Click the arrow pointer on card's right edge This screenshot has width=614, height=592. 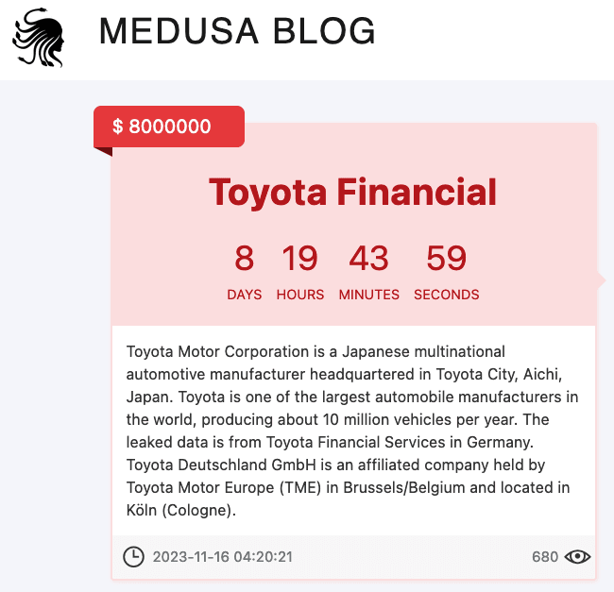click(600, 280)
